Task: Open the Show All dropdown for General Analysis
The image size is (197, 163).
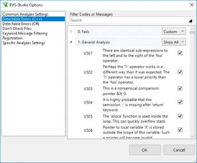Action: coord(174,42)
